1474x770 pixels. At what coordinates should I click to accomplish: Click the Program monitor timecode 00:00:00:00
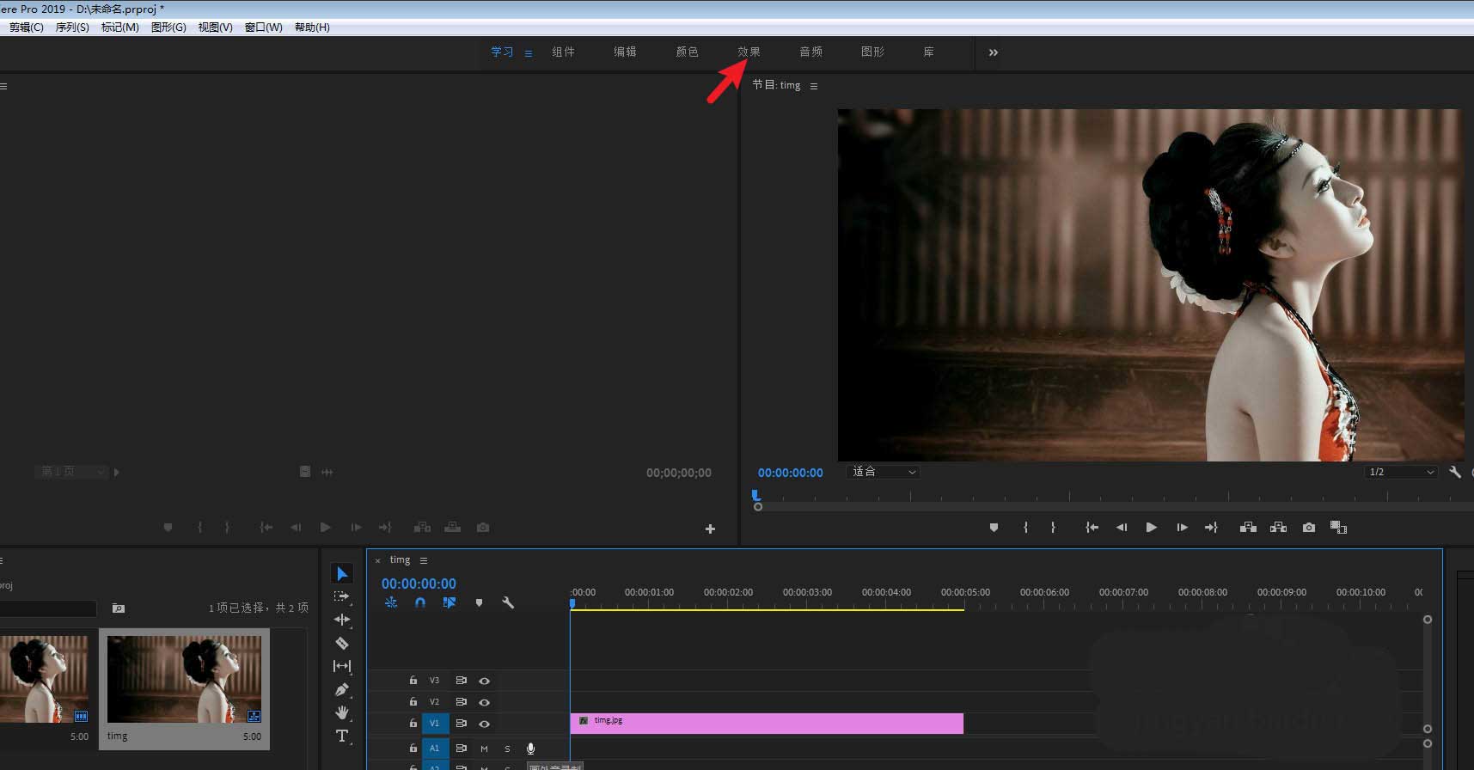point(790,473)
